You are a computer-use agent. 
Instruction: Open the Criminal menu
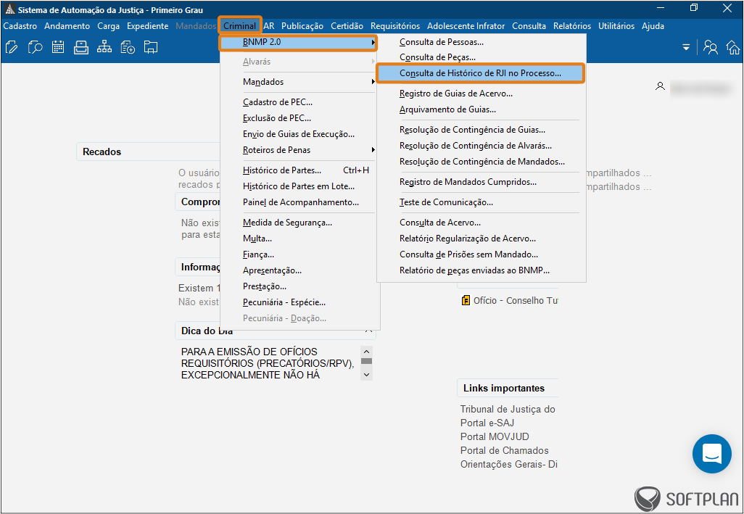point(239,26)
